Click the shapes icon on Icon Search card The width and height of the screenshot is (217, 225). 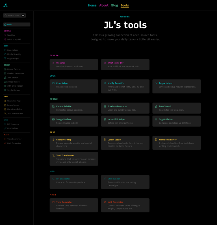coord(156,106)
